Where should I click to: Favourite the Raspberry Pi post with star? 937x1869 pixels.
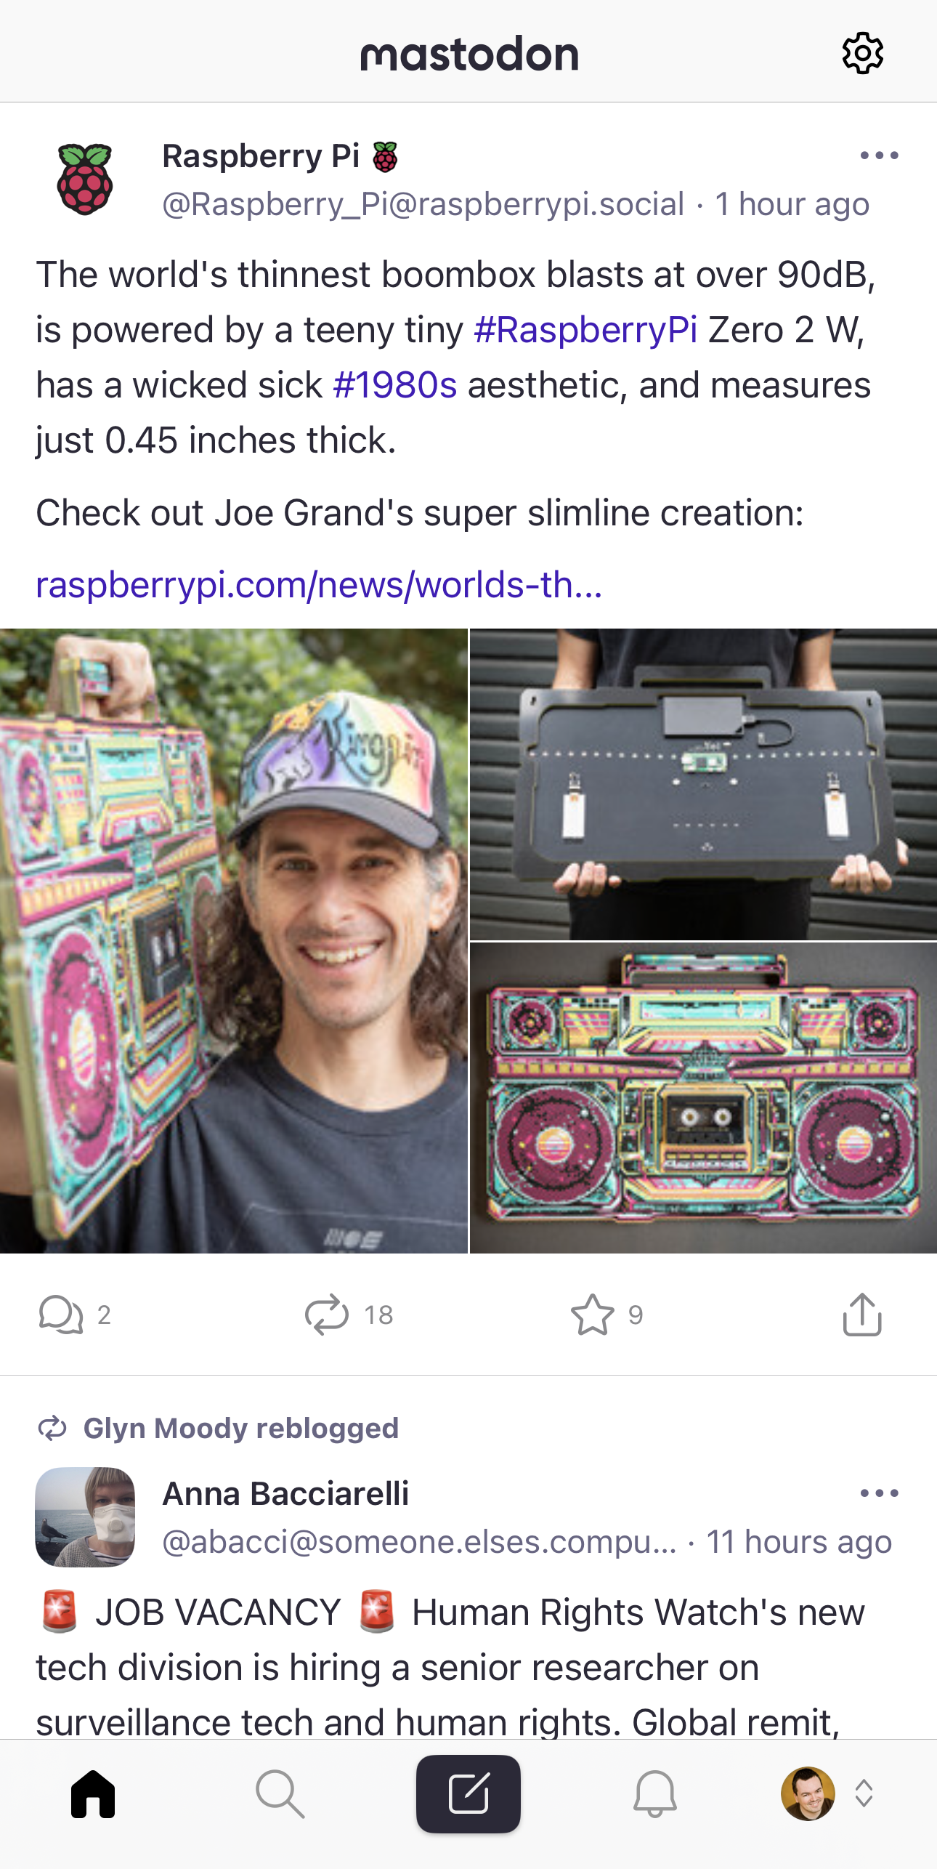click(x=593, y=1315)
